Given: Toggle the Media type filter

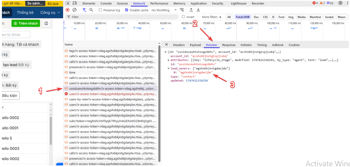Looking at the screenshot, I should pyautogui.click(x=301, y=17).
